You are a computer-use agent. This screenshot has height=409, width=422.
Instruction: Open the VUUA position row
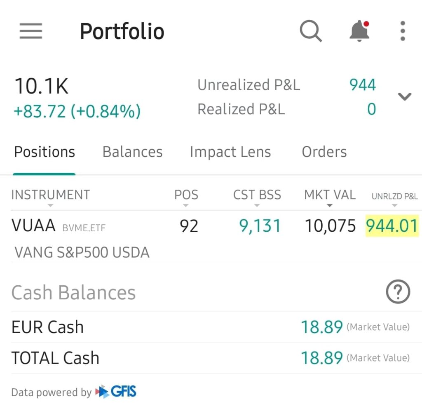82,236
